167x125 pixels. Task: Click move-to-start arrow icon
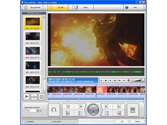pos(68,113)
